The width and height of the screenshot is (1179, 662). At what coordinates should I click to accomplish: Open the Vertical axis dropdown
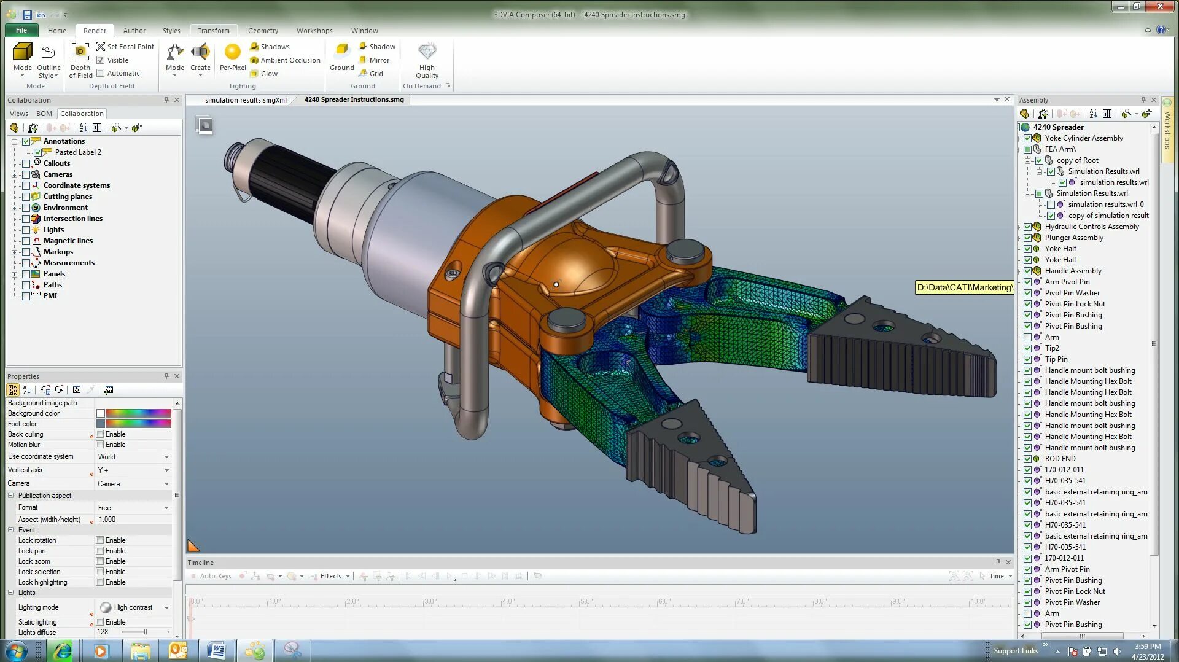point(166,470)
